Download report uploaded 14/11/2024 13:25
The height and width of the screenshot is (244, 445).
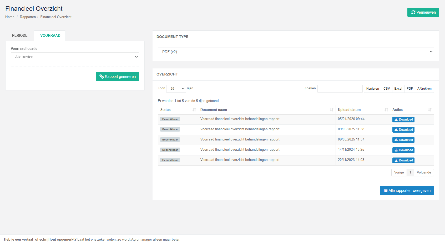coord(403,150)
